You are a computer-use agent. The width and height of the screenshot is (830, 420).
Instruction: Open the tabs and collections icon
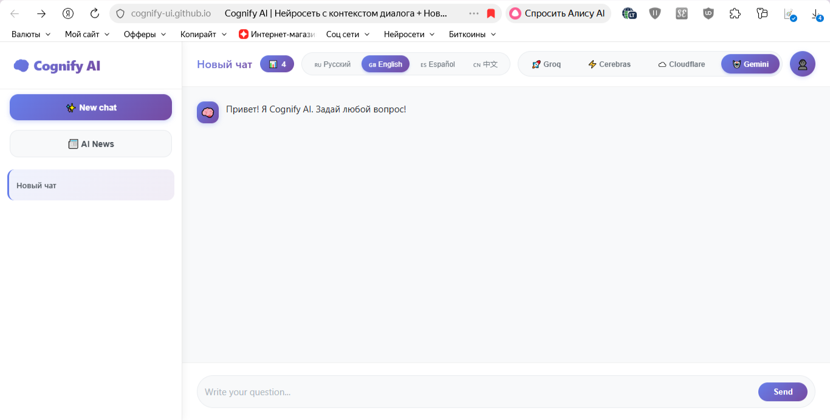tap(762, 13)
